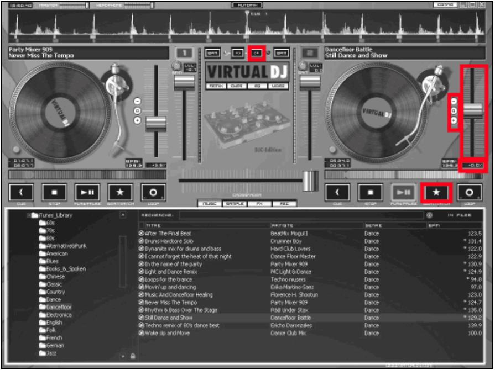The image size is (495, 370).
Task: Open the Music browser tab
Action: click(210, 204)
